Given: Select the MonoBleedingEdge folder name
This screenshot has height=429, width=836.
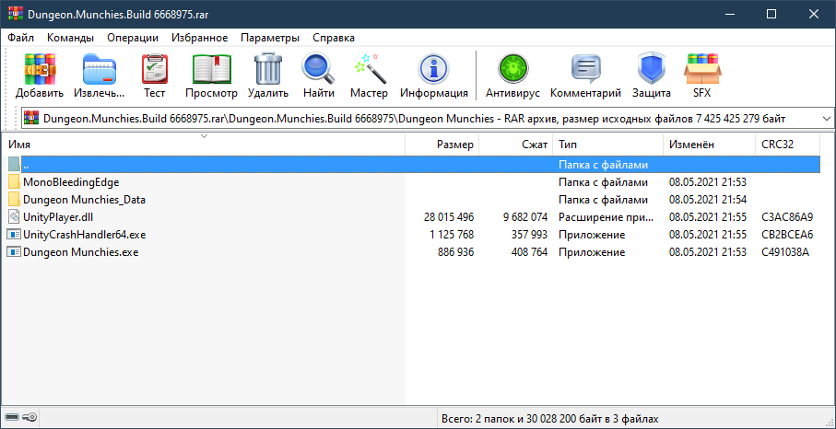Looking at the screenshot, I should click(x=71, y=182).
